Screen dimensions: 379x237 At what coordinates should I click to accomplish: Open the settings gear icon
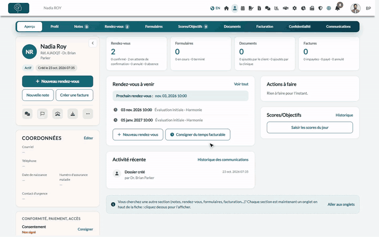[x=294, y=8]
